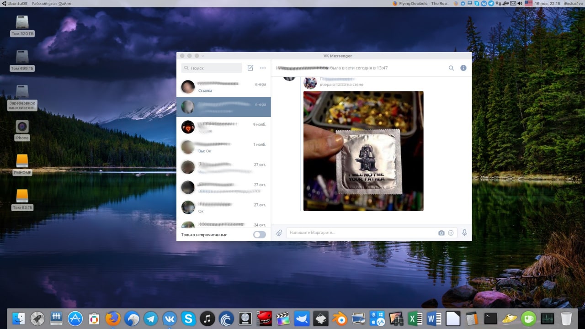Open the Skype tray indicator in top bar
This screenshot has height=329, width=585.
coord(477,3)
